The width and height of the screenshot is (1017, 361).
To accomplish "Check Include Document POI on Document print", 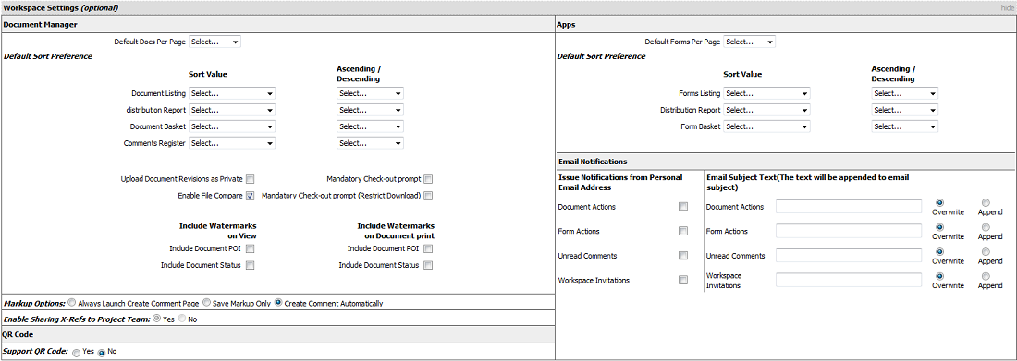I will (428, 248).
